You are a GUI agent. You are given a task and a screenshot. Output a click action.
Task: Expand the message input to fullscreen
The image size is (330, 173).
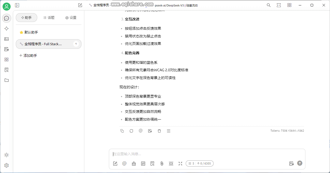(180, 163)
